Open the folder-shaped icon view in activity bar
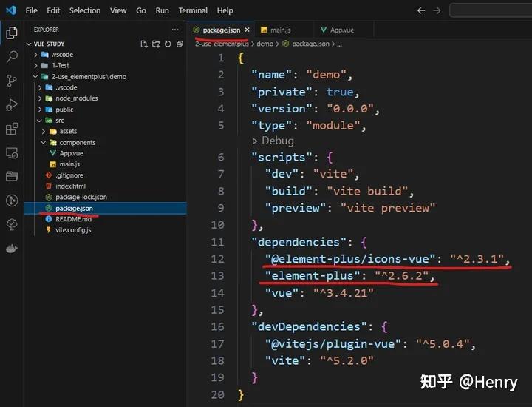The image size is (532, 407). coord(12,176)
